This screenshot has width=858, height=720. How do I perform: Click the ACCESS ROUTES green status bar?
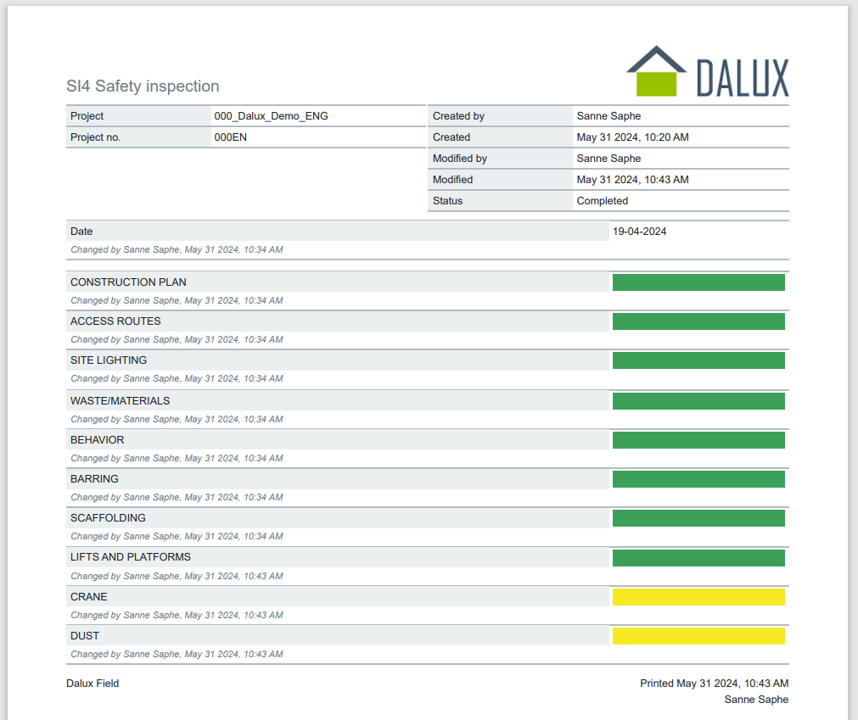coord(698,321)
